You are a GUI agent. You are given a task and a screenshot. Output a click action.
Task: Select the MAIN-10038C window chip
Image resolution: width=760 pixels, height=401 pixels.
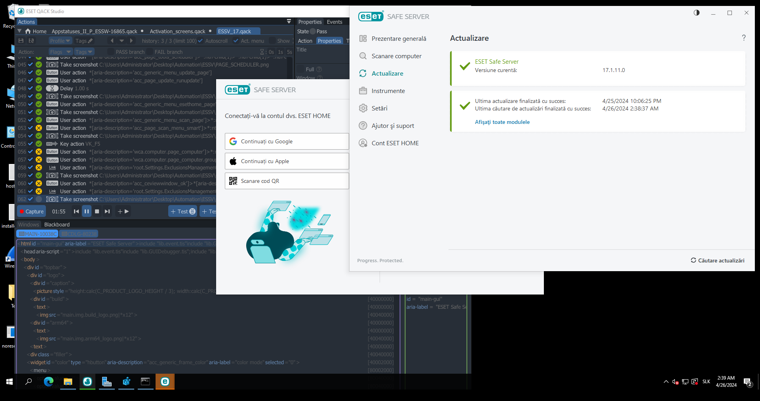coord(37,234)
